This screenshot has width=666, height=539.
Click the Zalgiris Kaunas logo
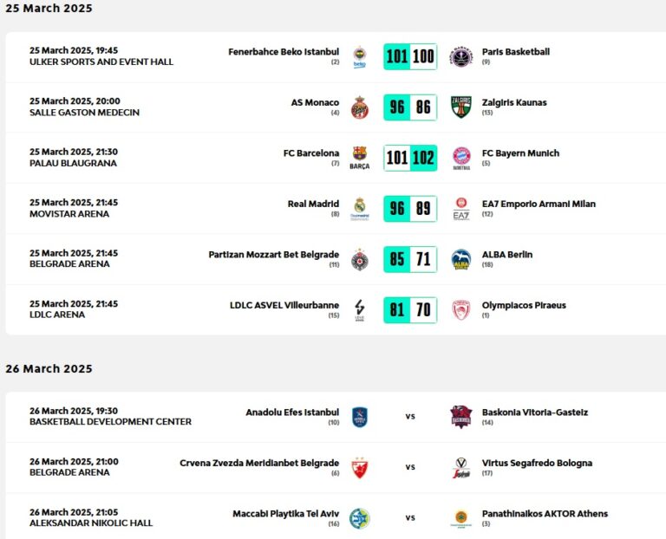(461, 107)
